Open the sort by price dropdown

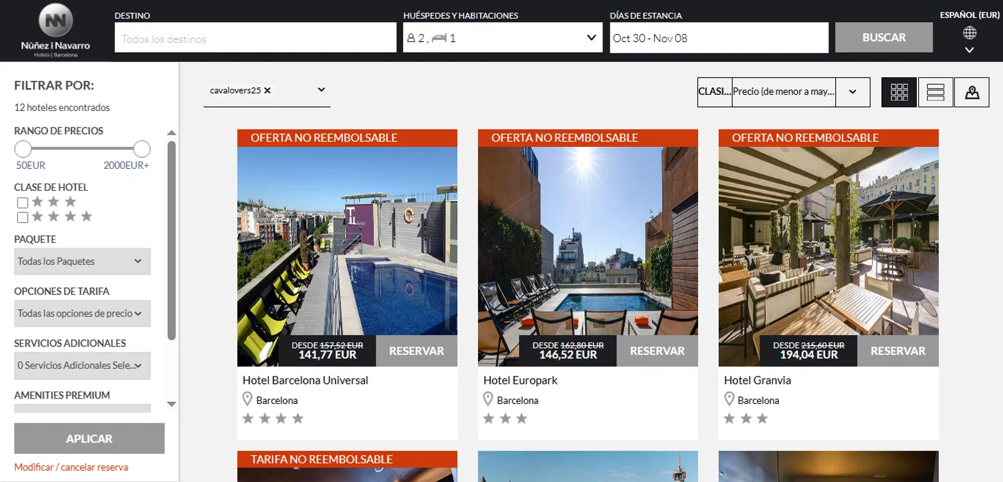pyautogui.click(x=853, y=93)
